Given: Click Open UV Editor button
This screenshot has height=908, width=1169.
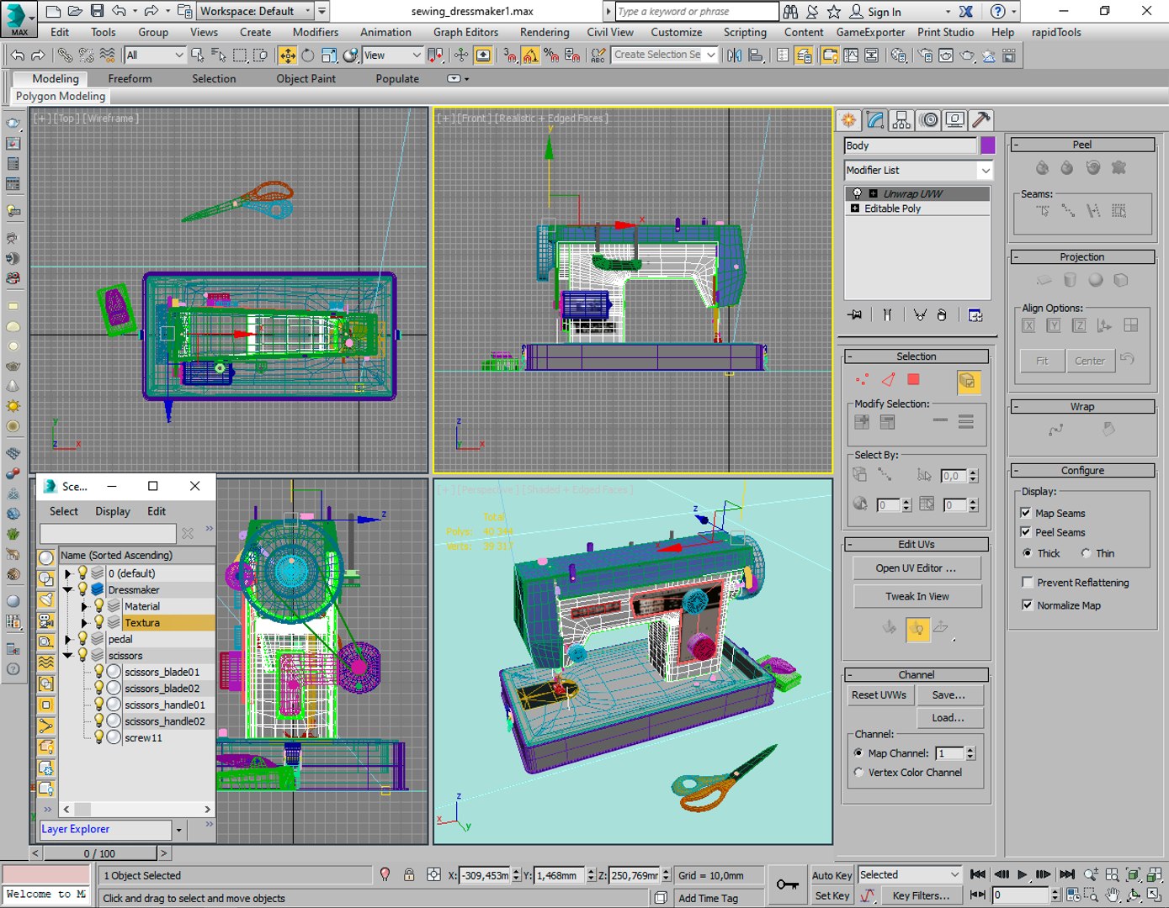Looking at the screenshot, I should 917,568.
